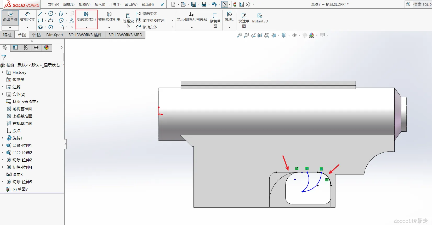The width and height of the screenshot is (432, 225).
Task: Toggle Instant2D mode
Action: pos(260,18)
